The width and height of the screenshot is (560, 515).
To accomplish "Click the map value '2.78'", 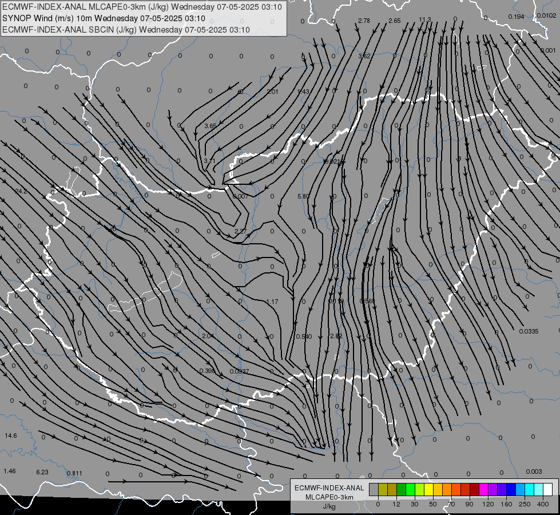I will pos(364,21).
